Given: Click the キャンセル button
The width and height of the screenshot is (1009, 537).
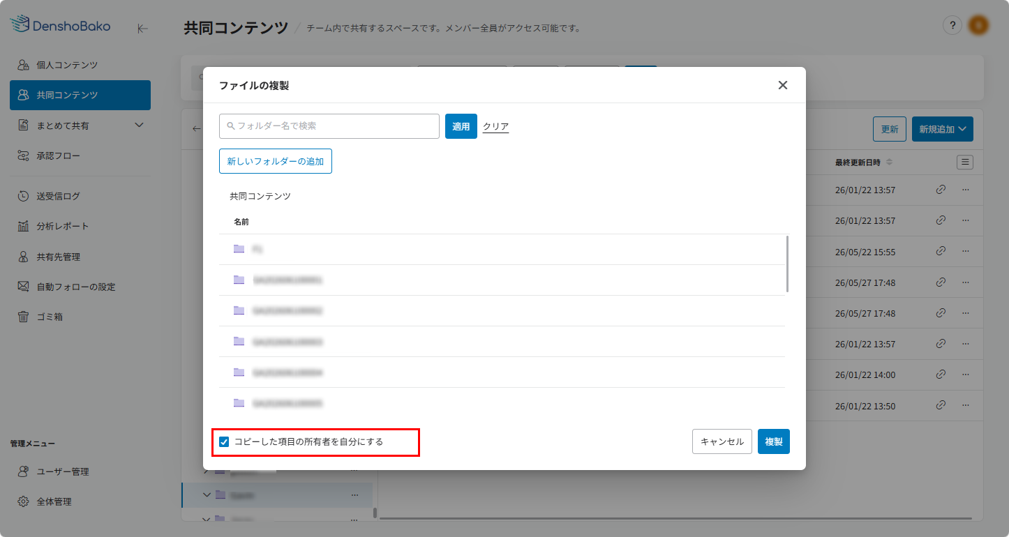Looking at the screenshot, I should [722, 441].
